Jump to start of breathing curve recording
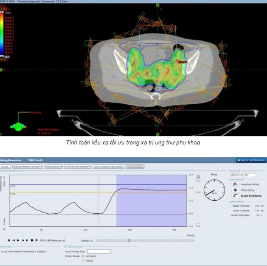The width and height of the screenshot is (267, 266). (9, 240)
